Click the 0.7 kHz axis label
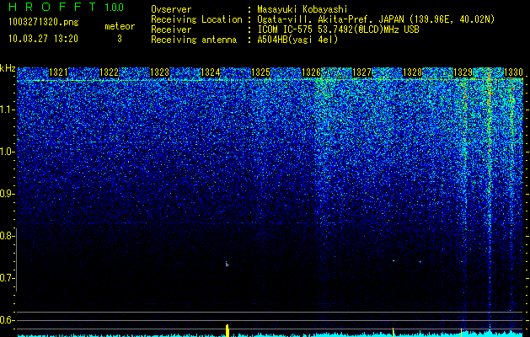The height and width of the screenshot is (337, 530). point(8,278)
